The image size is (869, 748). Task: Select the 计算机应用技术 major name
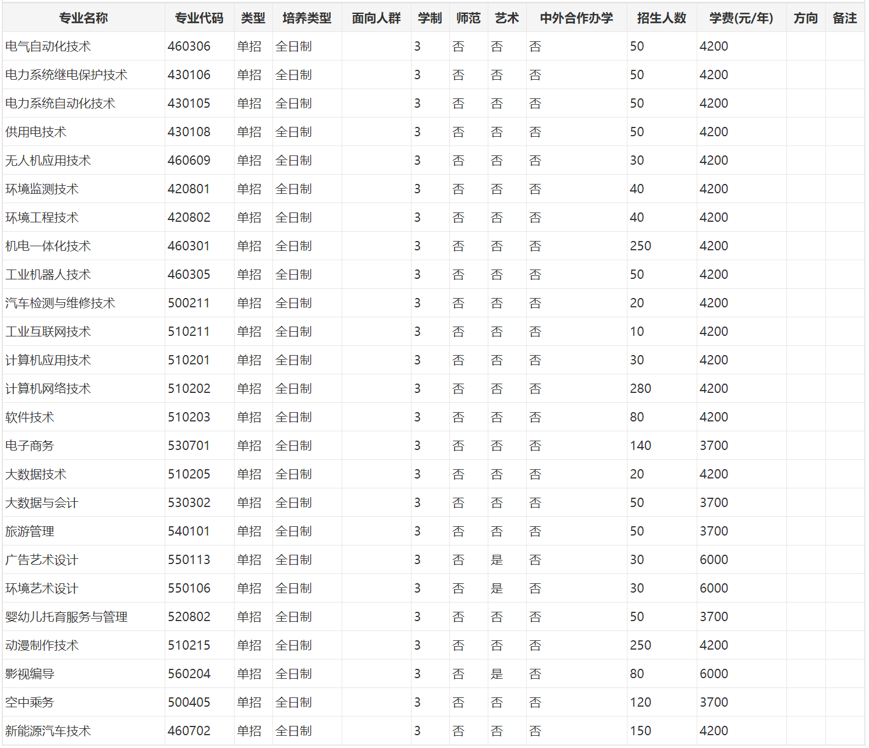pyautogui.click(x=48, y=360)
